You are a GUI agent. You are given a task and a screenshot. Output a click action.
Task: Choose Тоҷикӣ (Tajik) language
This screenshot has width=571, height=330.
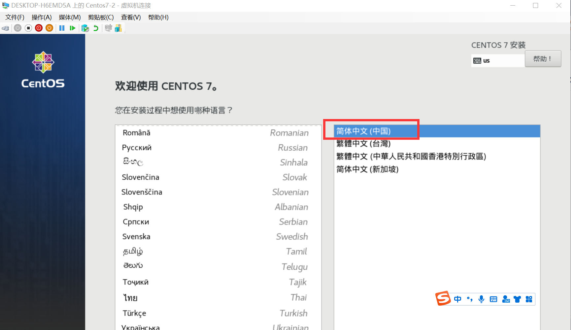(218, 282)
